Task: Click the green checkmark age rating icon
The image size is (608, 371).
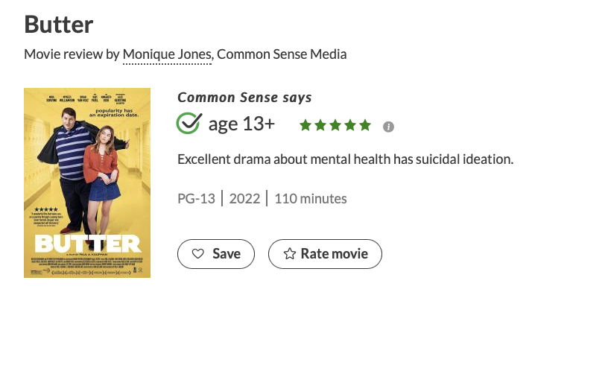Action: [189, 123]
